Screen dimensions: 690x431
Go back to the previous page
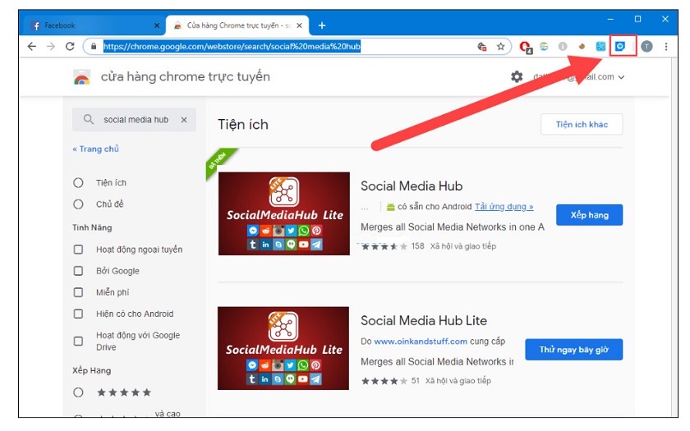pos(32,46)
